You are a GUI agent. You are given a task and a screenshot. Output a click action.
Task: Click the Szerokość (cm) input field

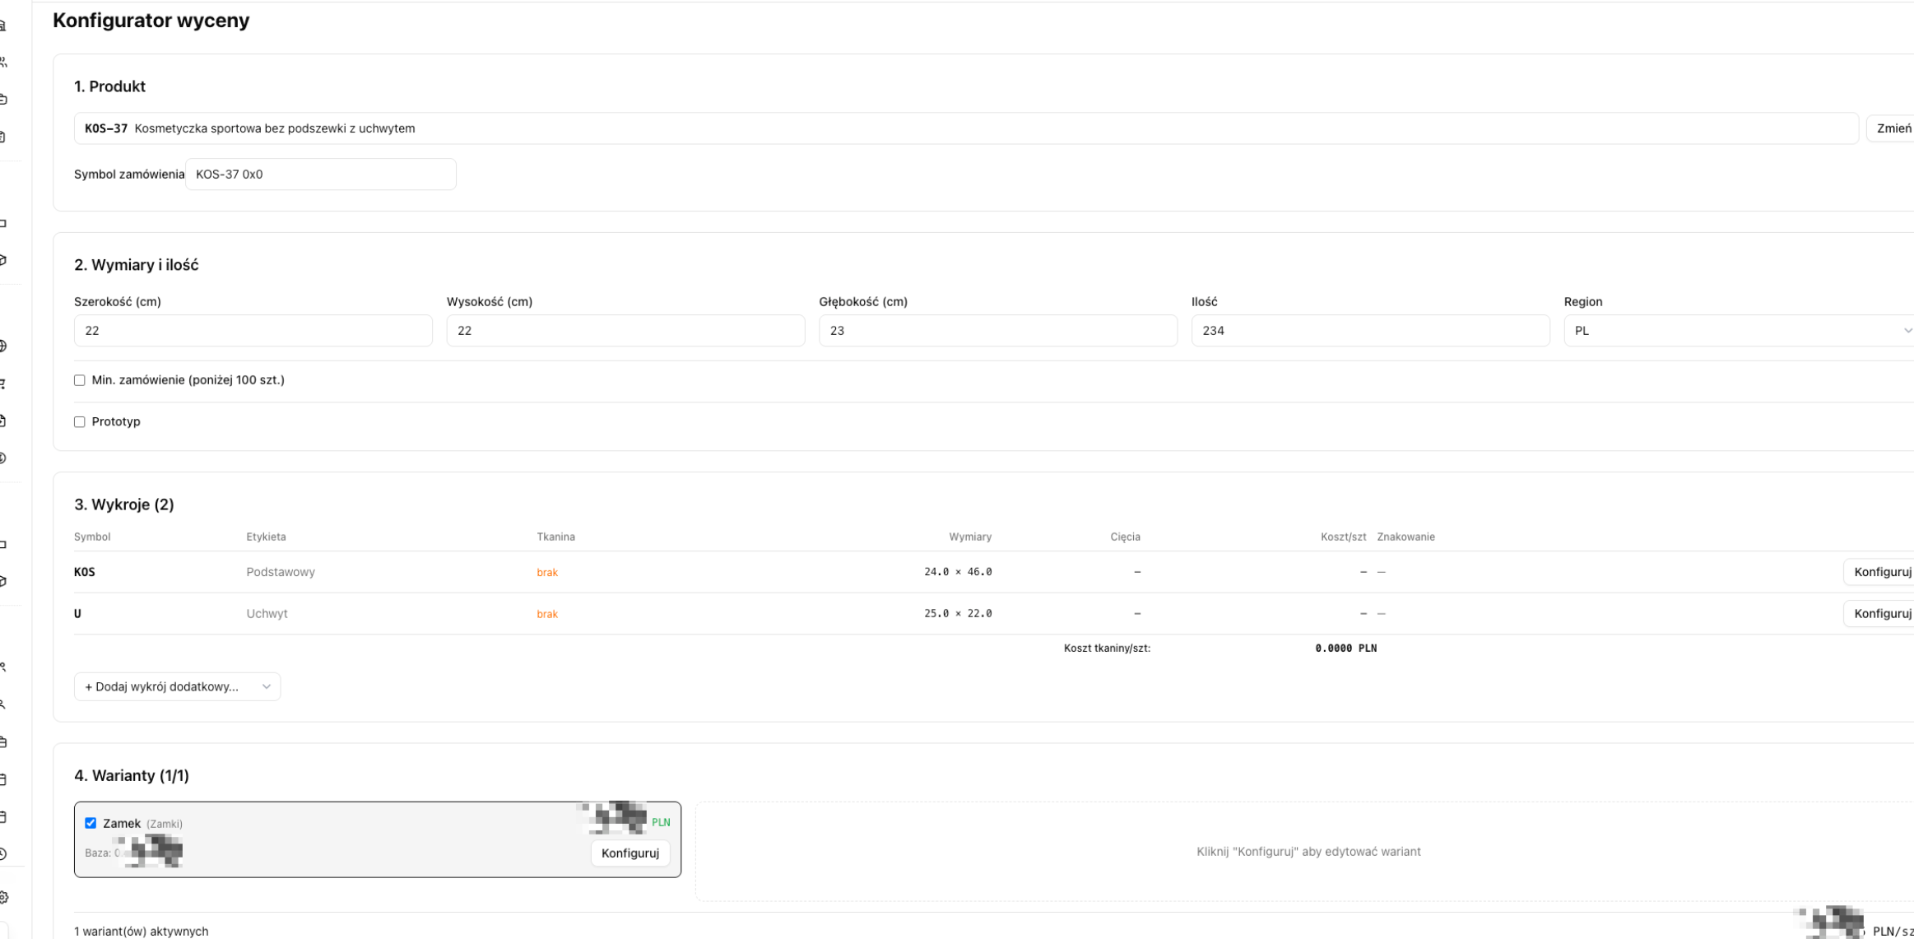(x=253, y=331)
